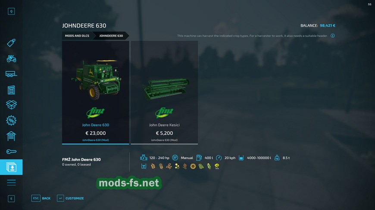Viewport: 375px width, 210px height.
Task: Select the silo objects category icon
Action: click(x=11, y=90)
